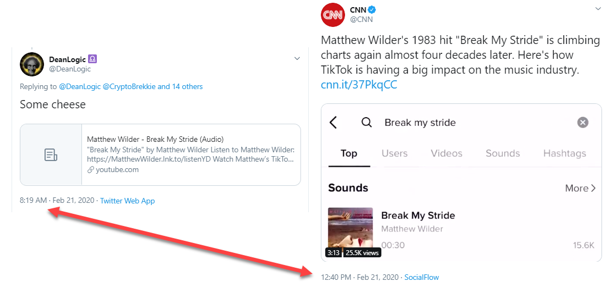
Task: Switch to the Hashtags tab
Action: [564, 153]
